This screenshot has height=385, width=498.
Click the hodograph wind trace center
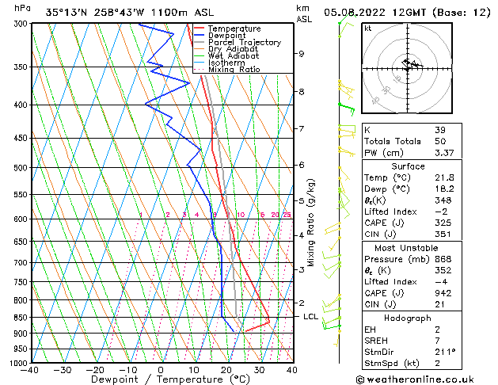(x=410, y=64)
